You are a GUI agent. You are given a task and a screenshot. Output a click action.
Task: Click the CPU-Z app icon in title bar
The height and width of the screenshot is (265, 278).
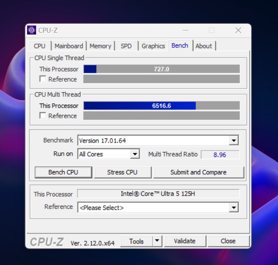coord(32,30)
